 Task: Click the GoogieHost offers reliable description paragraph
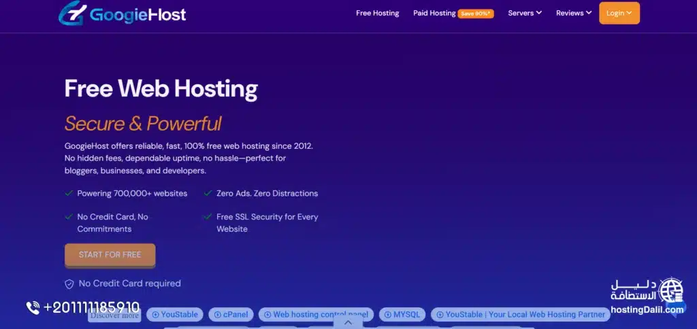pyautogui.click(x=189, y=158)
